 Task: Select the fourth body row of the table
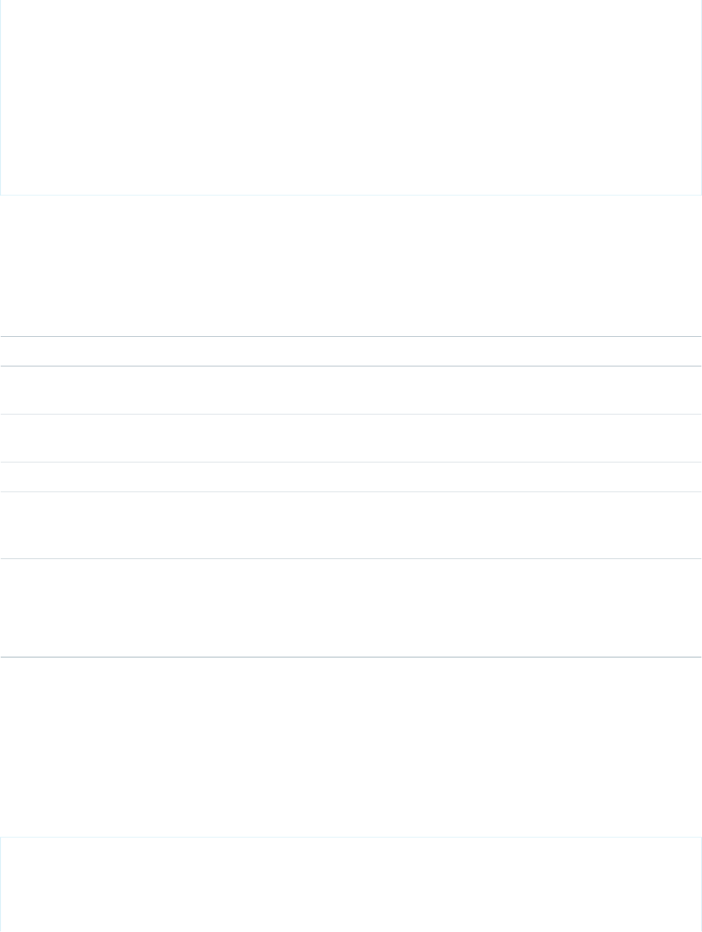tap(351, 525)
